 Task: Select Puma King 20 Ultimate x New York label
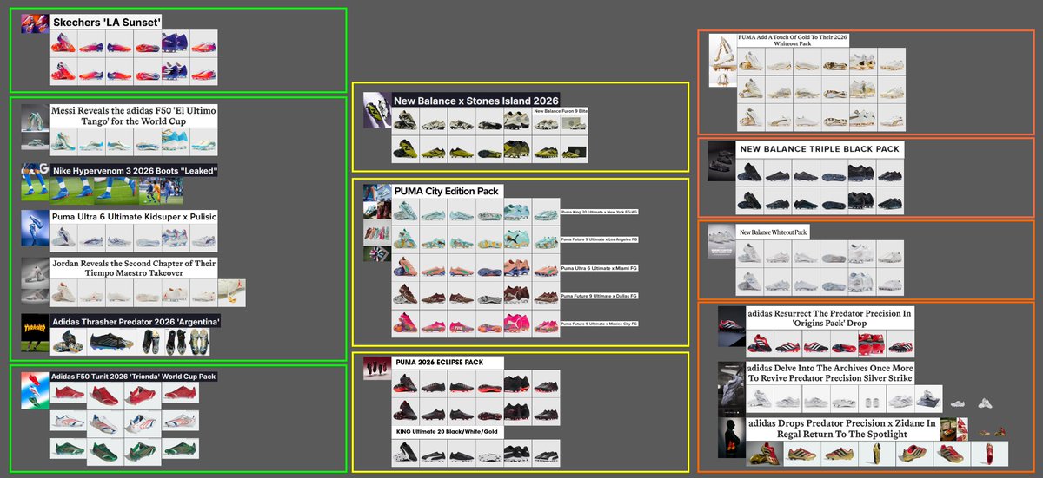pos(600,213)
